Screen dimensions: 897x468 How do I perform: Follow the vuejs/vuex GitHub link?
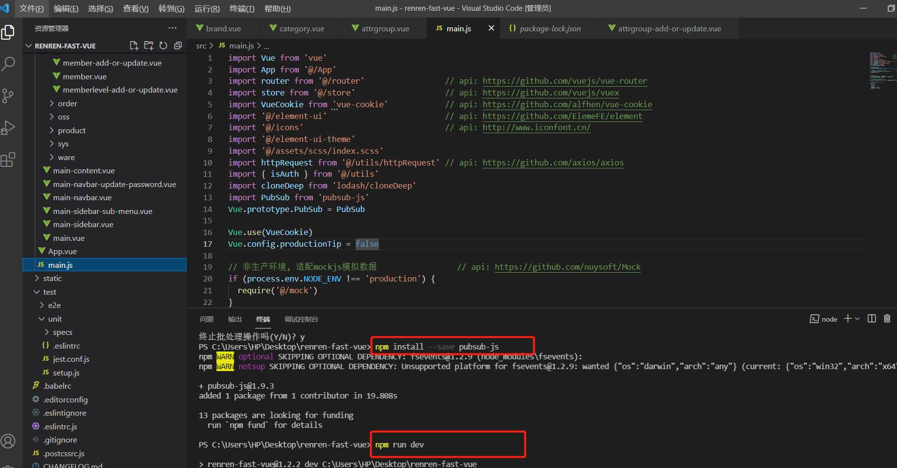click(x=551, y=93)
